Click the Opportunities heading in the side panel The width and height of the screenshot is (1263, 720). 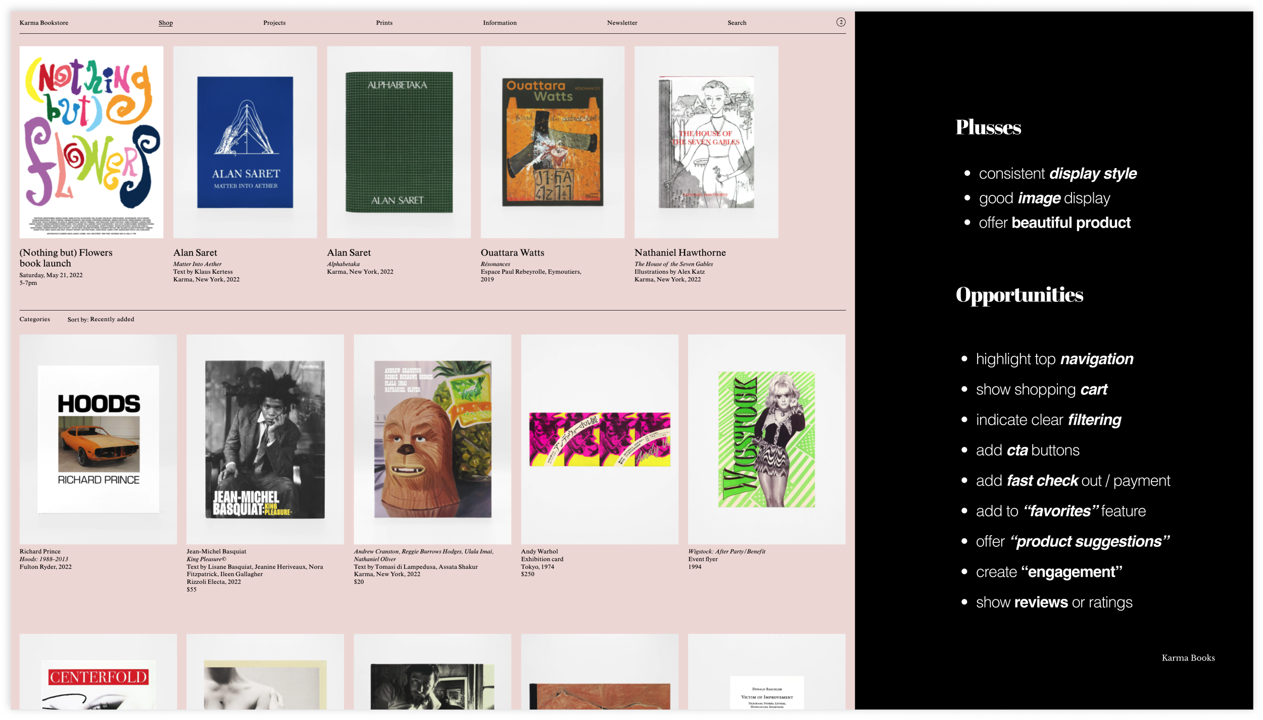1019,295
